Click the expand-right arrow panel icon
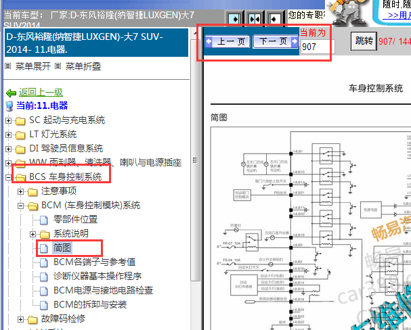 tap(234, 19)
